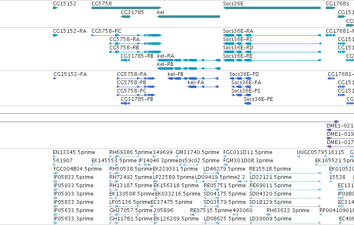Open the 349699 EST label
The image size is (354, 225).
click(x=163, y=152)
